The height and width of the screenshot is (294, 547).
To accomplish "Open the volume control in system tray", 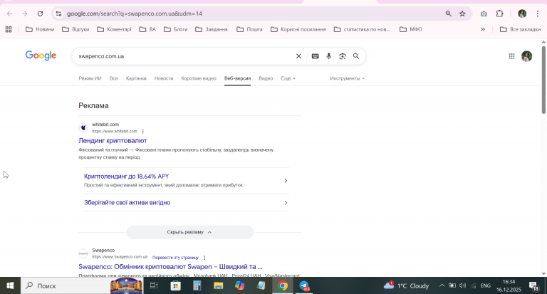I will point(462,285).
